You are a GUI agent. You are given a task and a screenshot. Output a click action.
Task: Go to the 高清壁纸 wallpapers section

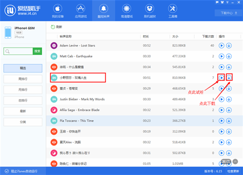pyautogui.click(x=126, y=11)
